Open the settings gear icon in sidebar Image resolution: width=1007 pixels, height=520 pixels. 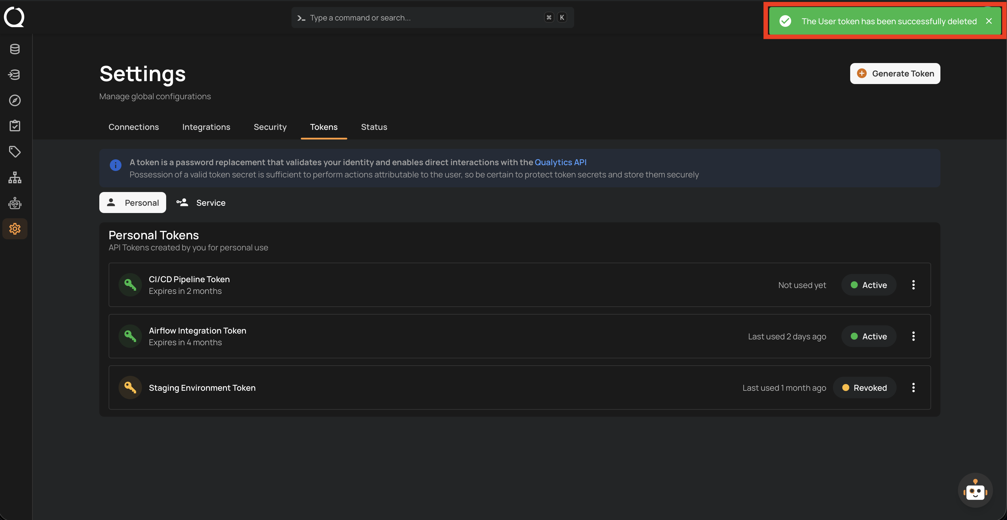[15, 228]
